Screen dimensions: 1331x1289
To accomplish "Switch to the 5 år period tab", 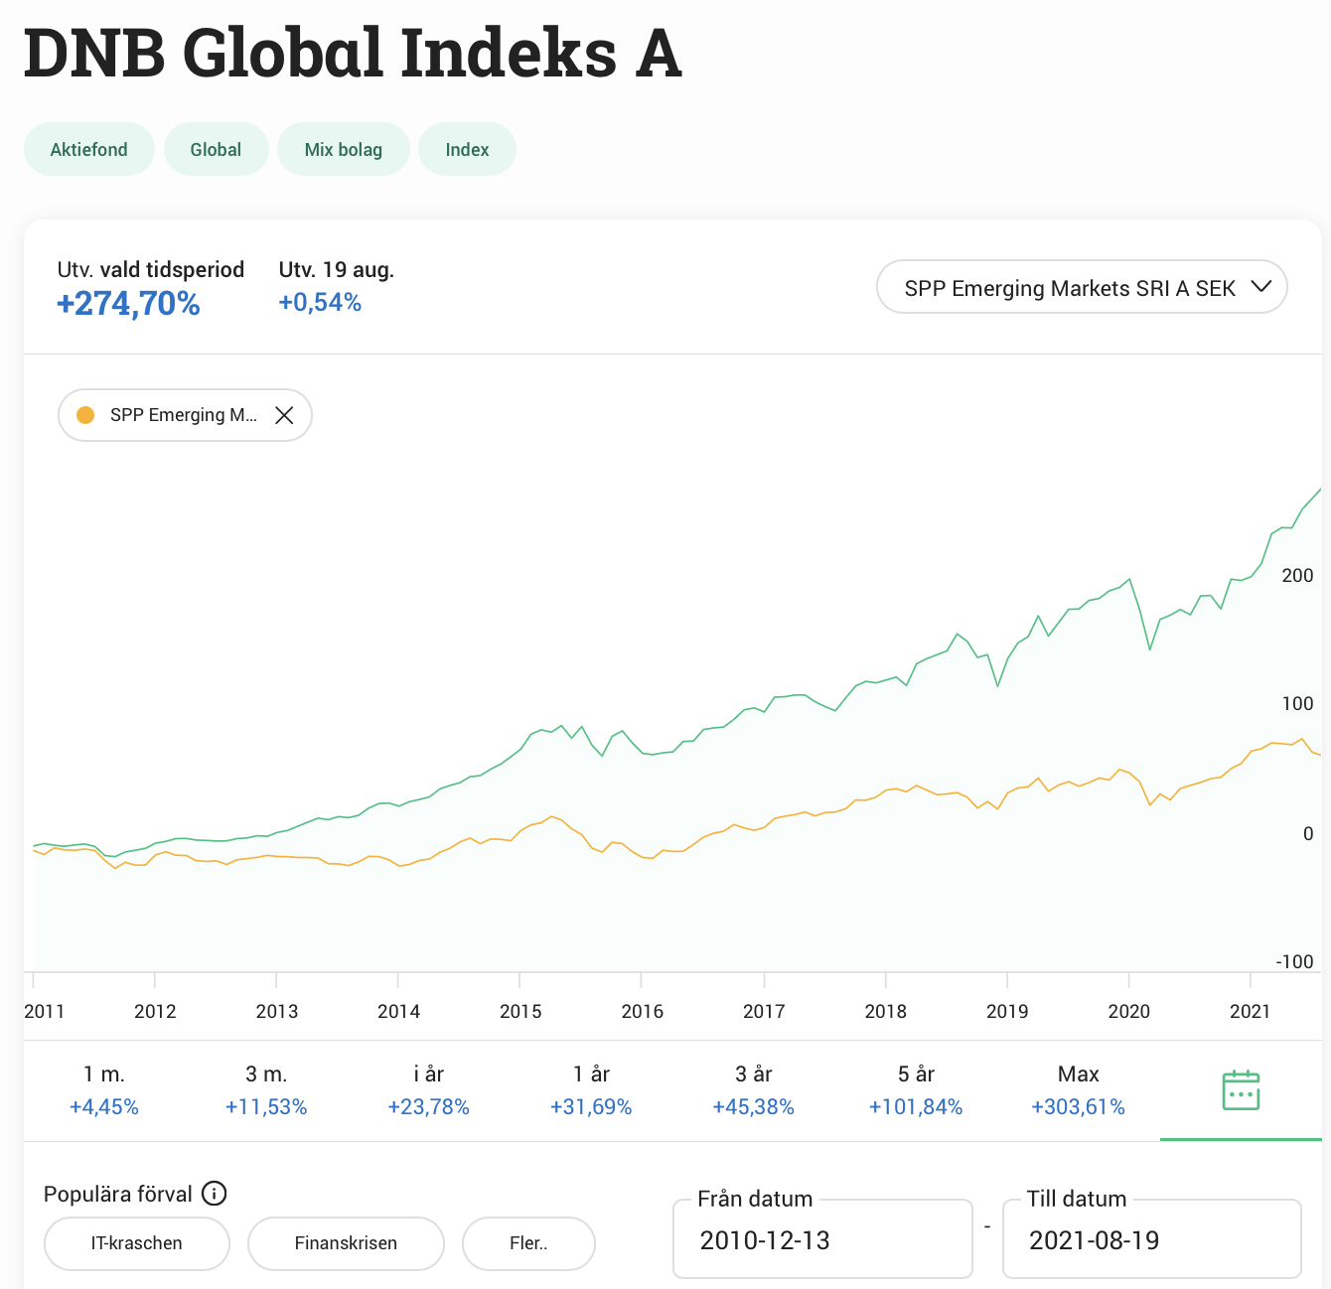I will (x=916, y=1090).
